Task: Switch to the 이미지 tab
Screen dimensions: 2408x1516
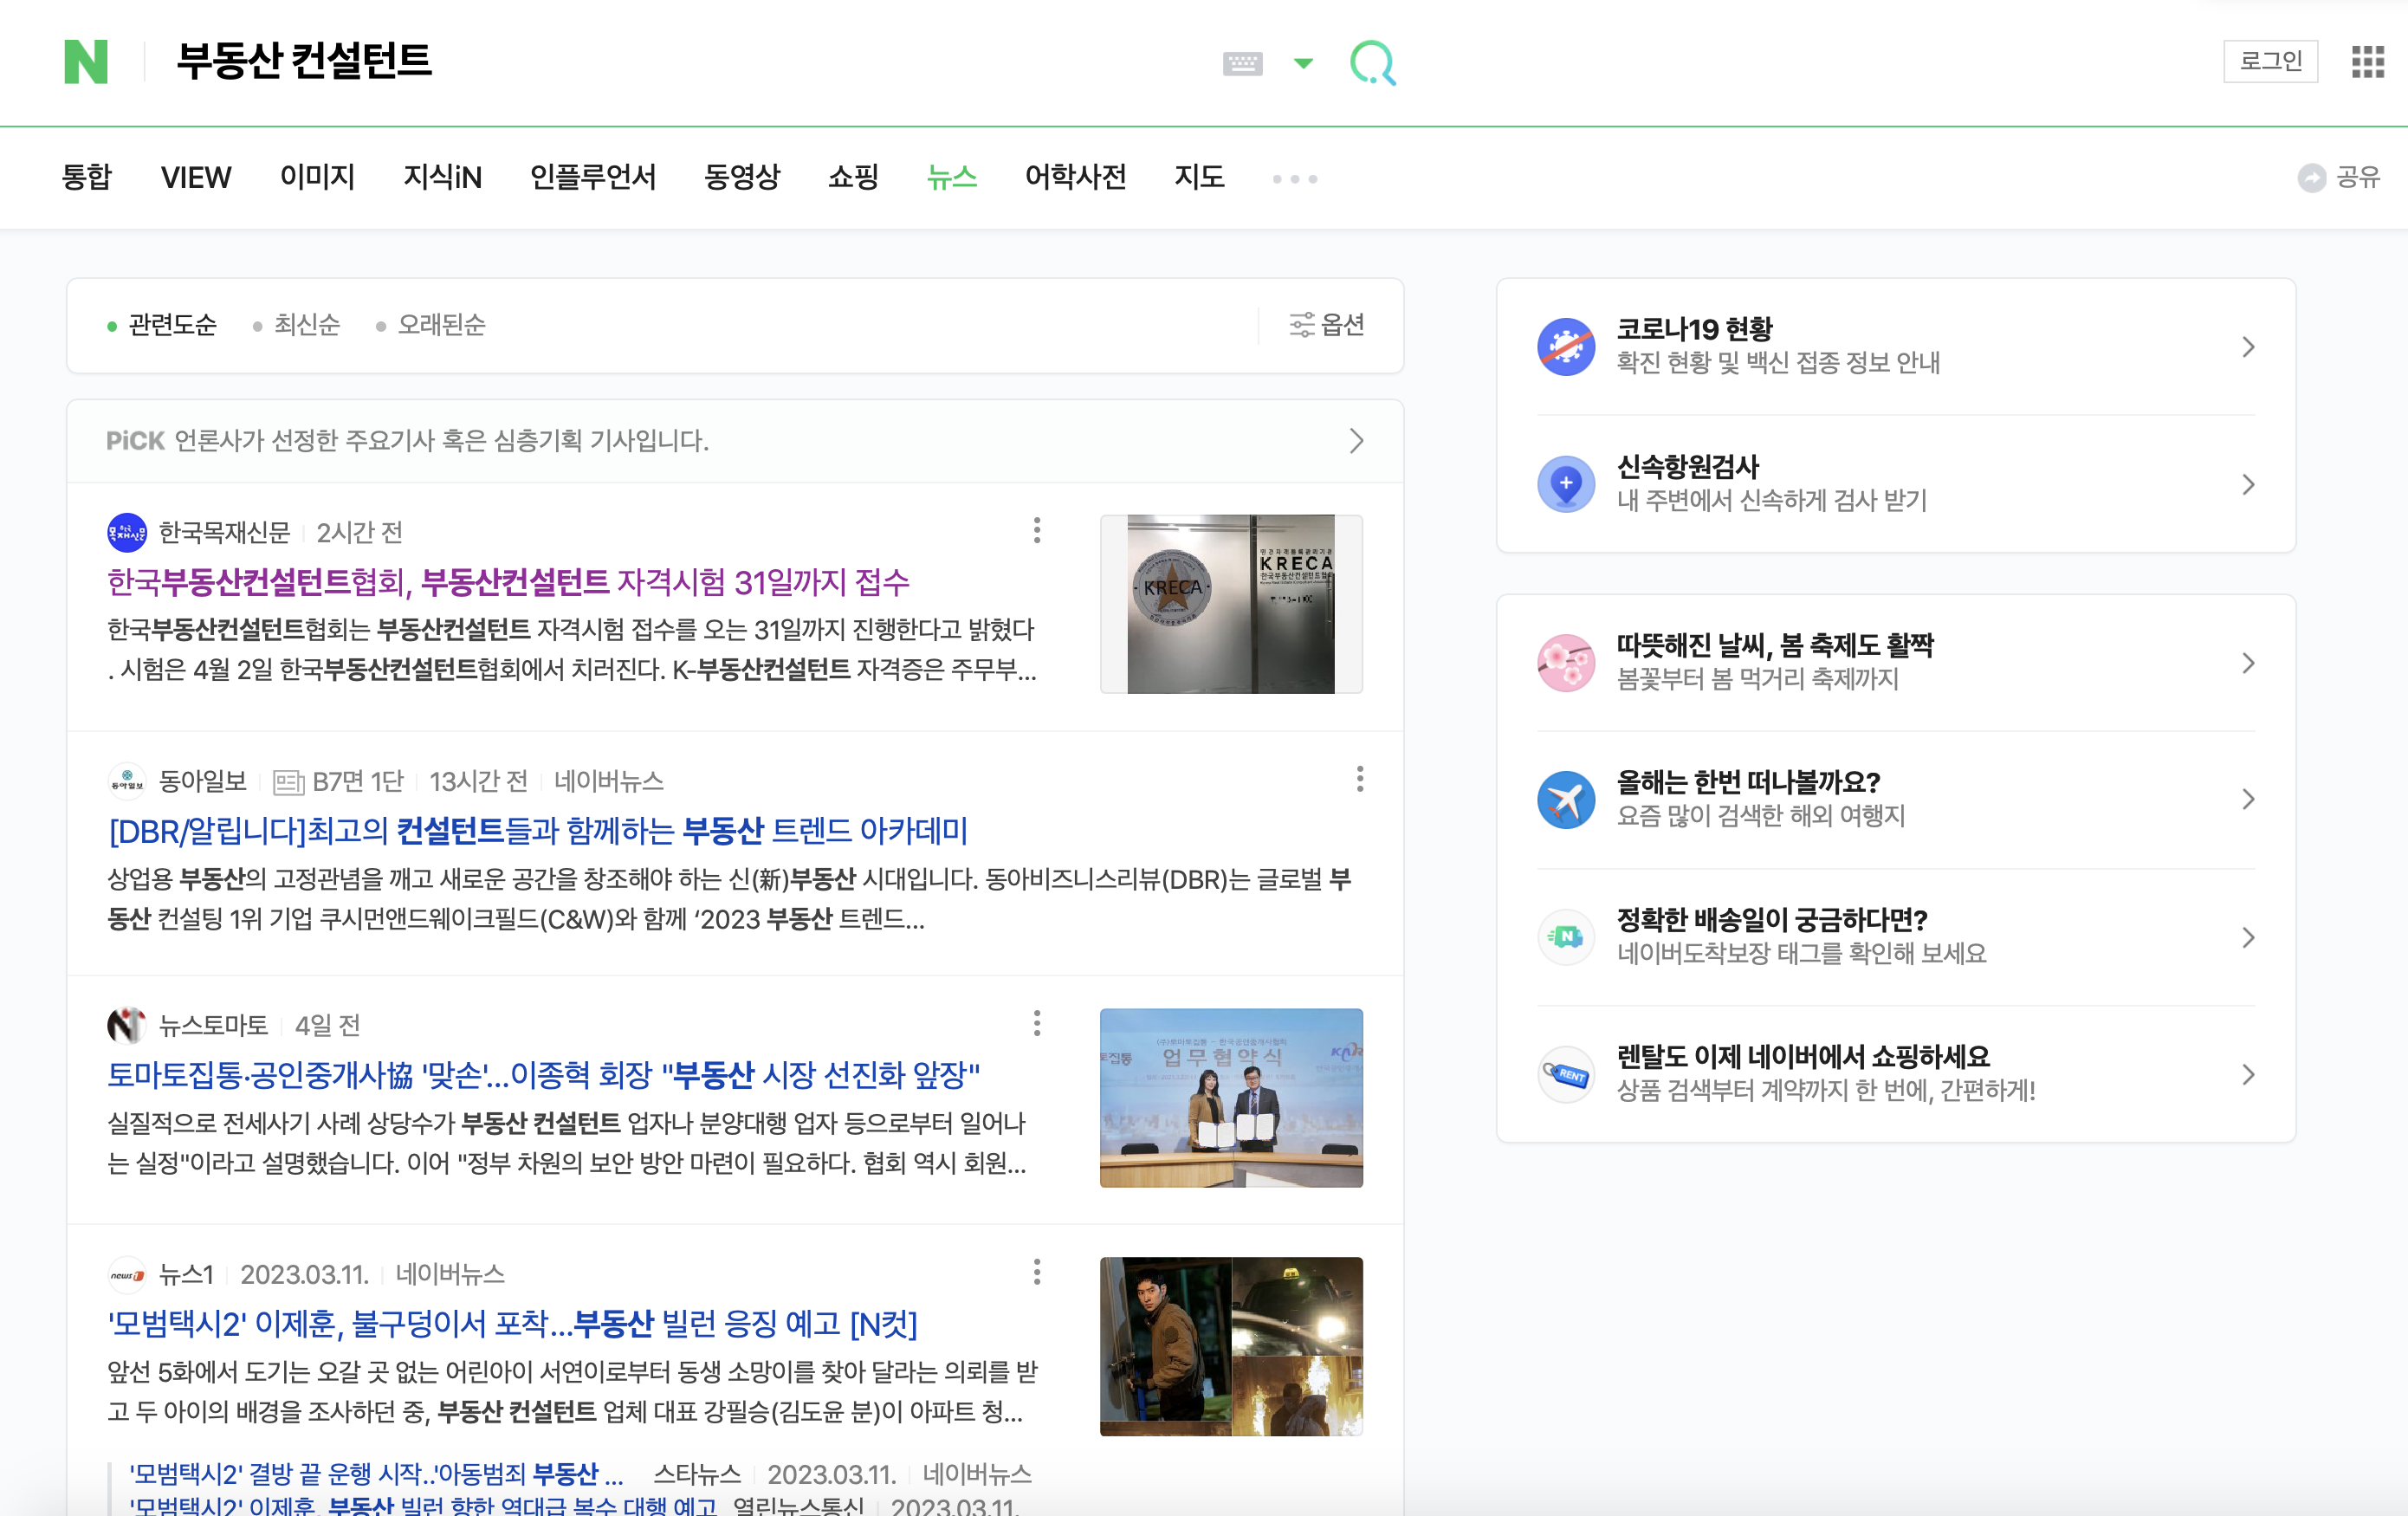Action: tap(317, 177)
